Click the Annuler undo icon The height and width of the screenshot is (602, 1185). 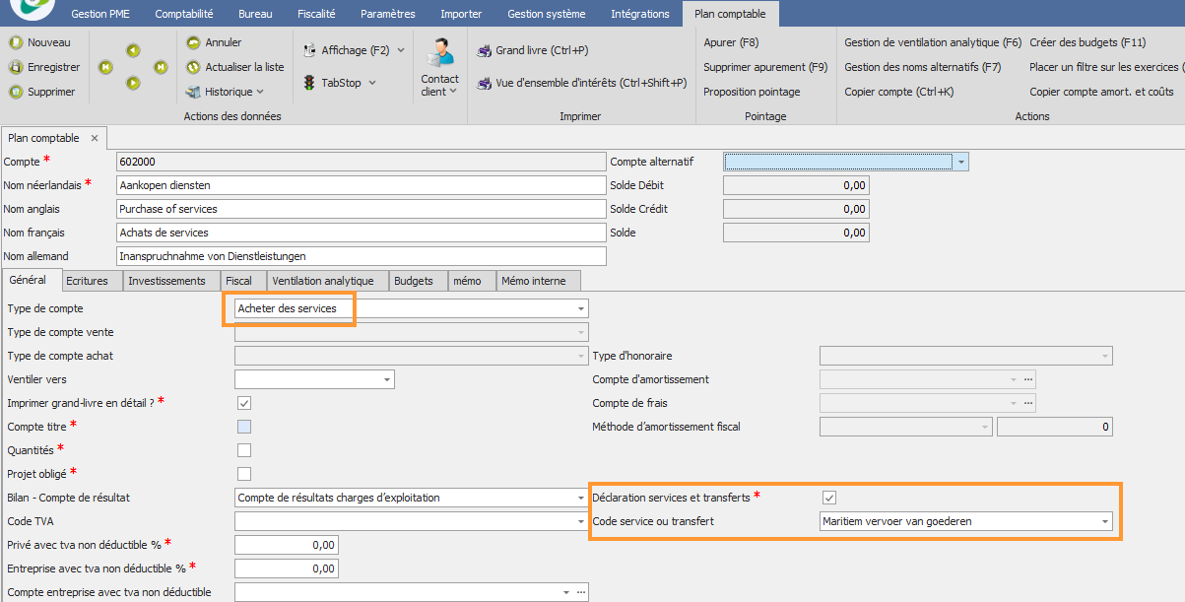click(x=193, y=42)
